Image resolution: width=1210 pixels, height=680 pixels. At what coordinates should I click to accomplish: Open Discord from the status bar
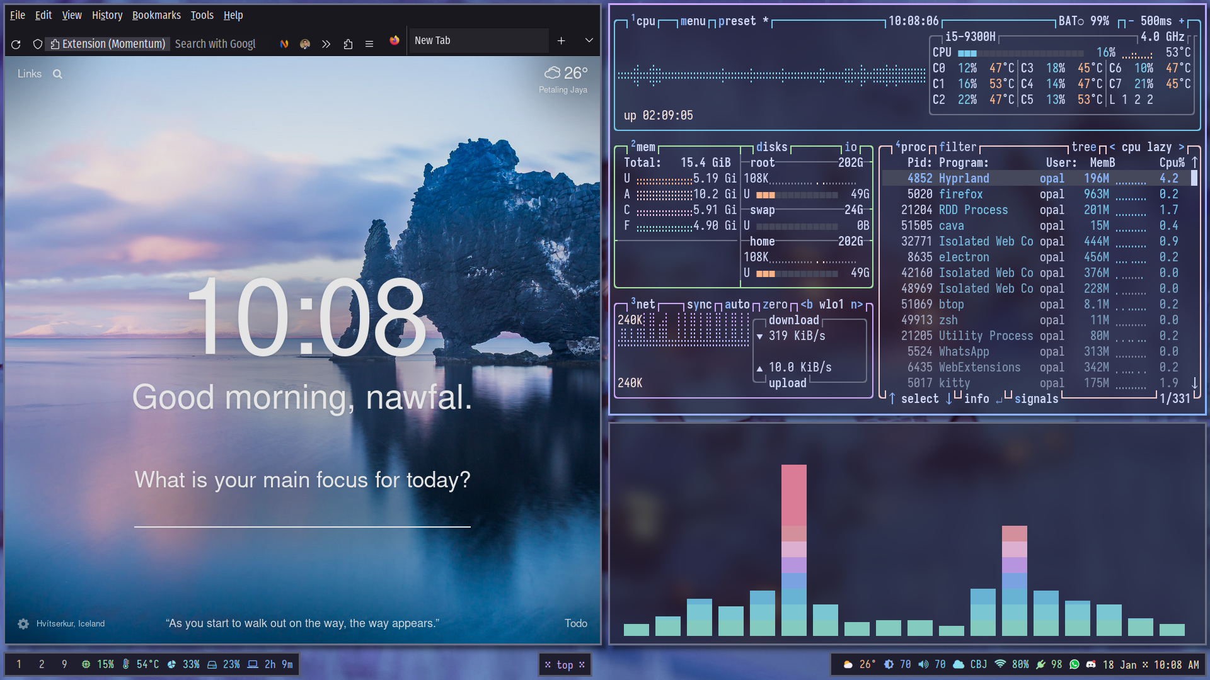point(1091,664)
